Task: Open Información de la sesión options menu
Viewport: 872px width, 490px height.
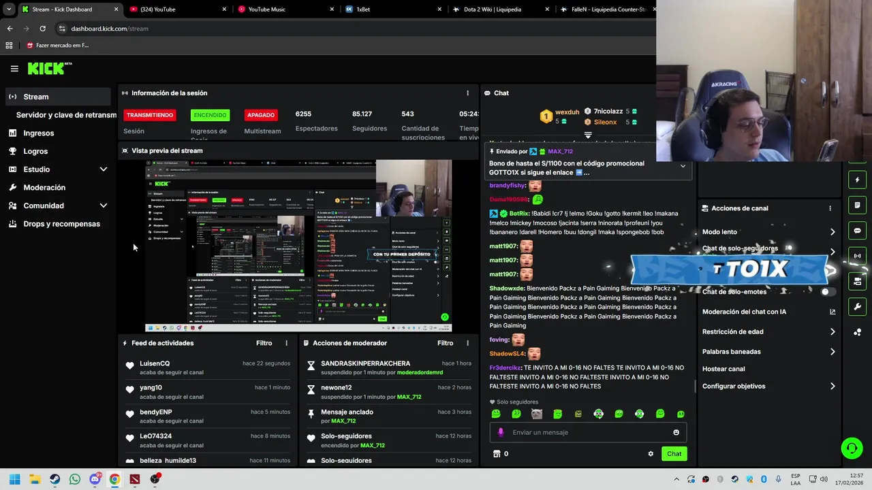Action: (x=467, y=93)
